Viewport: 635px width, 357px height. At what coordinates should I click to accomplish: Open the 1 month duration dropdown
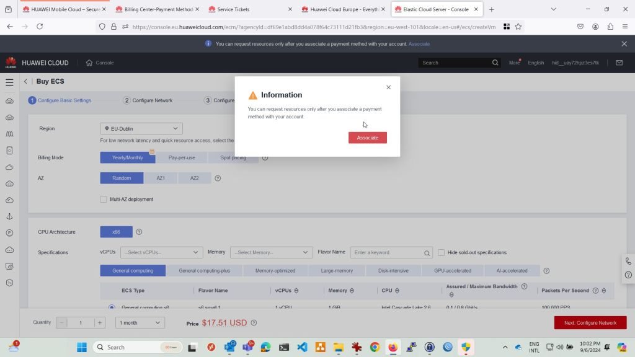[141, 323]
